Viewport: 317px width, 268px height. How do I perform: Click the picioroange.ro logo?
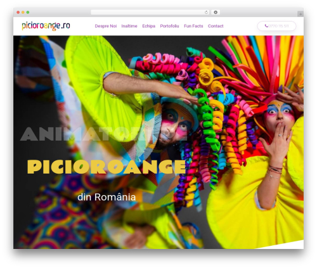click(x=46, y=26)
